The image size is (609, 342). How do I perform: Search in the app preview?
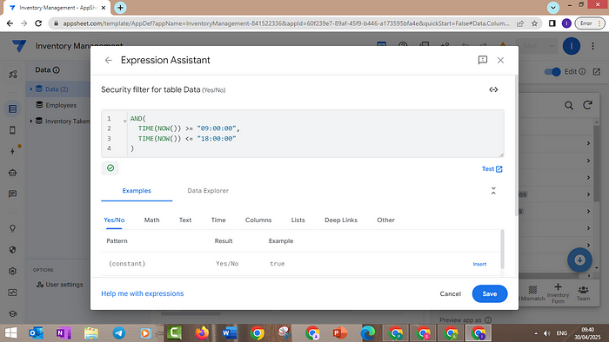coord(569,105)
